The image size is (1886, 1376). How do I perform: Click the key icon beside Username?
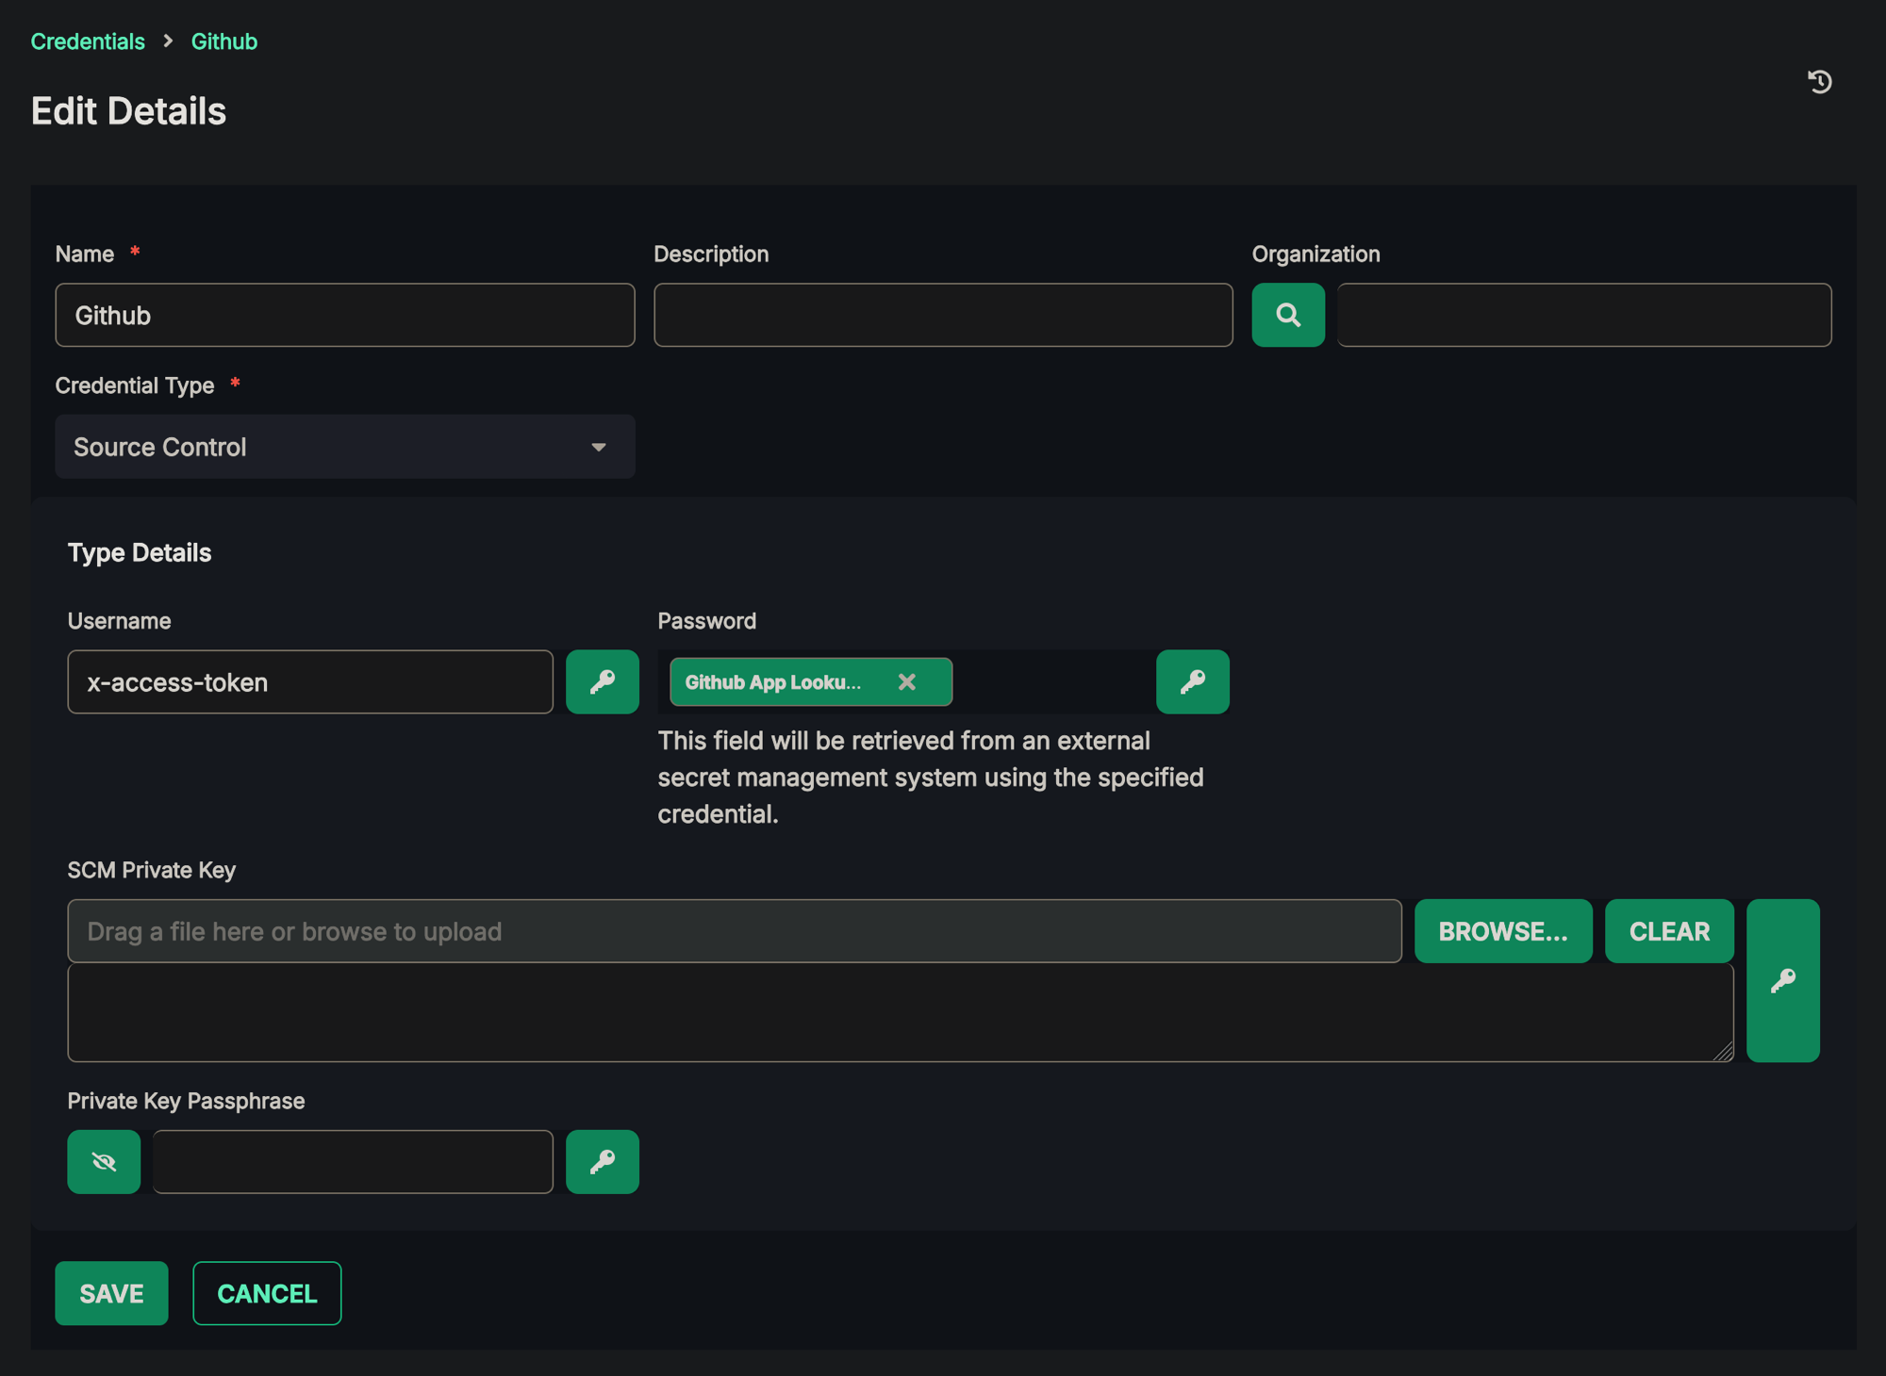pos(602,681)
